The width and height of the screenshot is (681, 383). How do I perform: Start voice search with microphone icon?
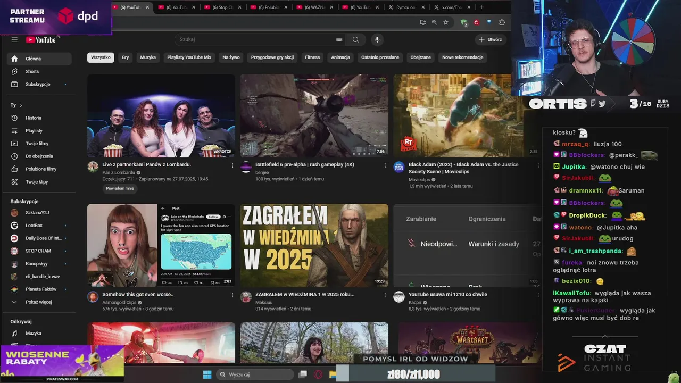(x=377, y=39)
